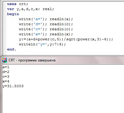Viewport: 124px width, 113px height.
Task: Place cursor on 'uses crt;' line
Action: click(x=17, y=4)
